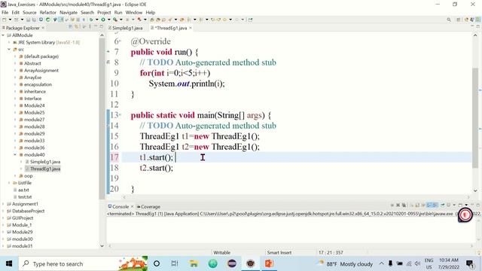Open File Explorer from the taskbar
Screen dimensions: 482x271
[194, 263]
